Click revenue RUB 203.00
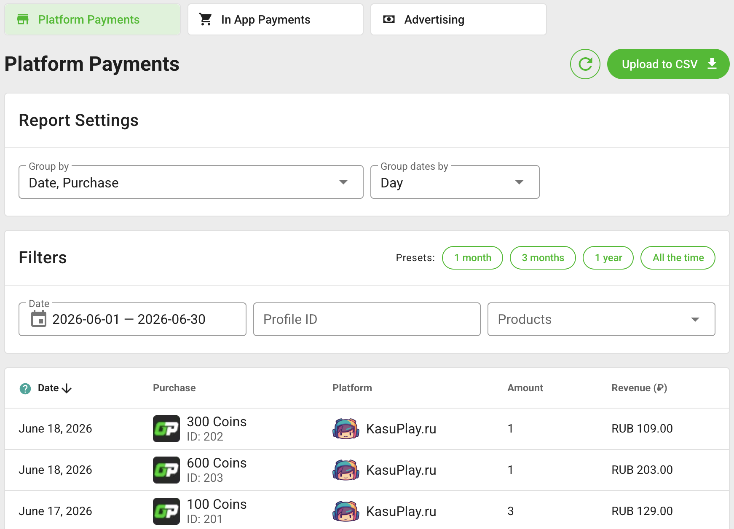The width and height of the screenshot is (734, 529). [x=642, y=470]
